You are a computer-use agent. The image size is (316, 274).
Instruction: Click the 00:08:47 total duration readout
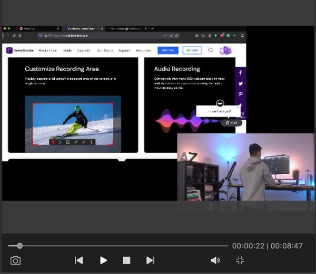[287, 246]
